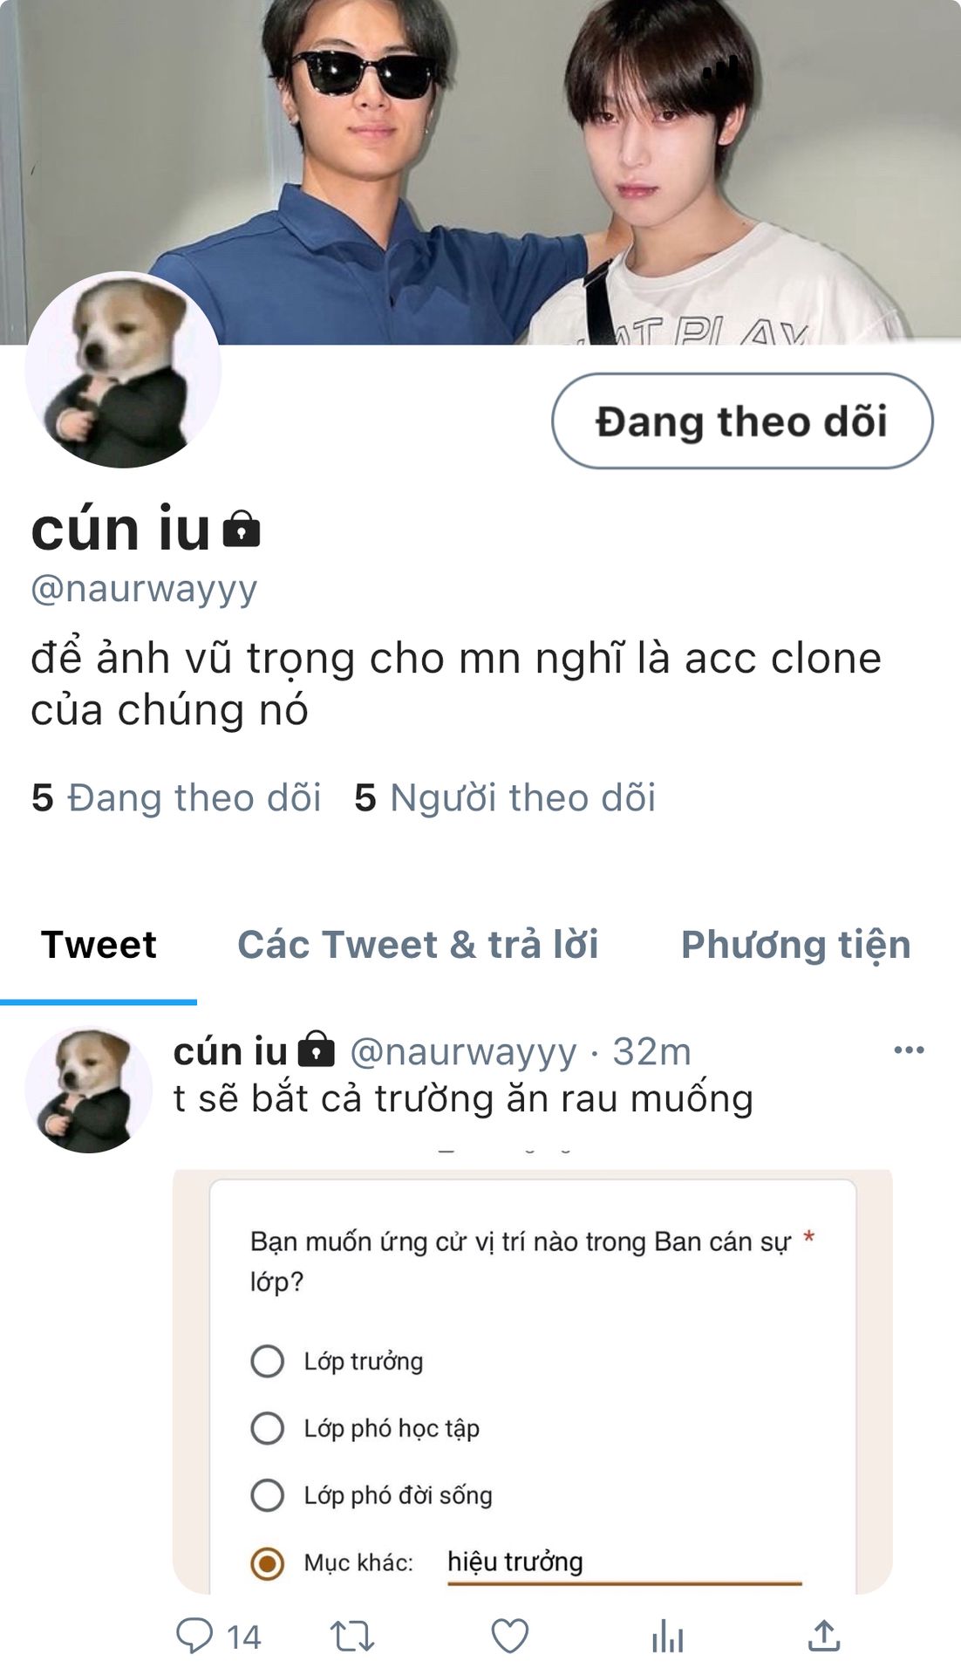Open the 5 Đang theo dõi following list
961x1675 pixels.
176,797
